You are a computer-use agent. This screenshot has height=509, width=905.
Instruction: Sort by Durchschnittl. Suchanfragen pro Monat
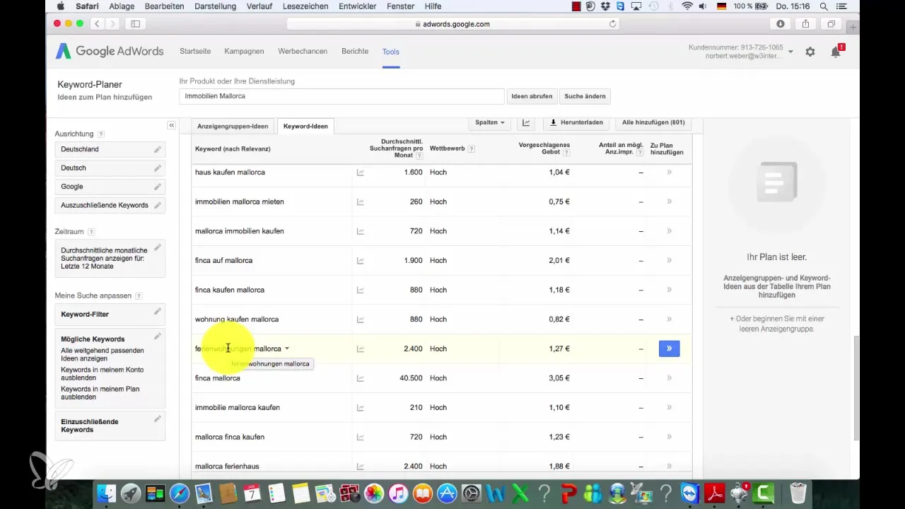396,149
